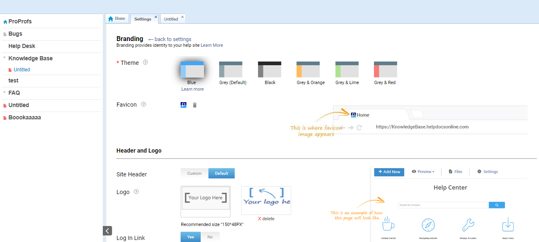Select the Your Logo Here placeholder thumbnail
Image resolution: width=539 pixels, height=242 pixels.
pos(205,201)
